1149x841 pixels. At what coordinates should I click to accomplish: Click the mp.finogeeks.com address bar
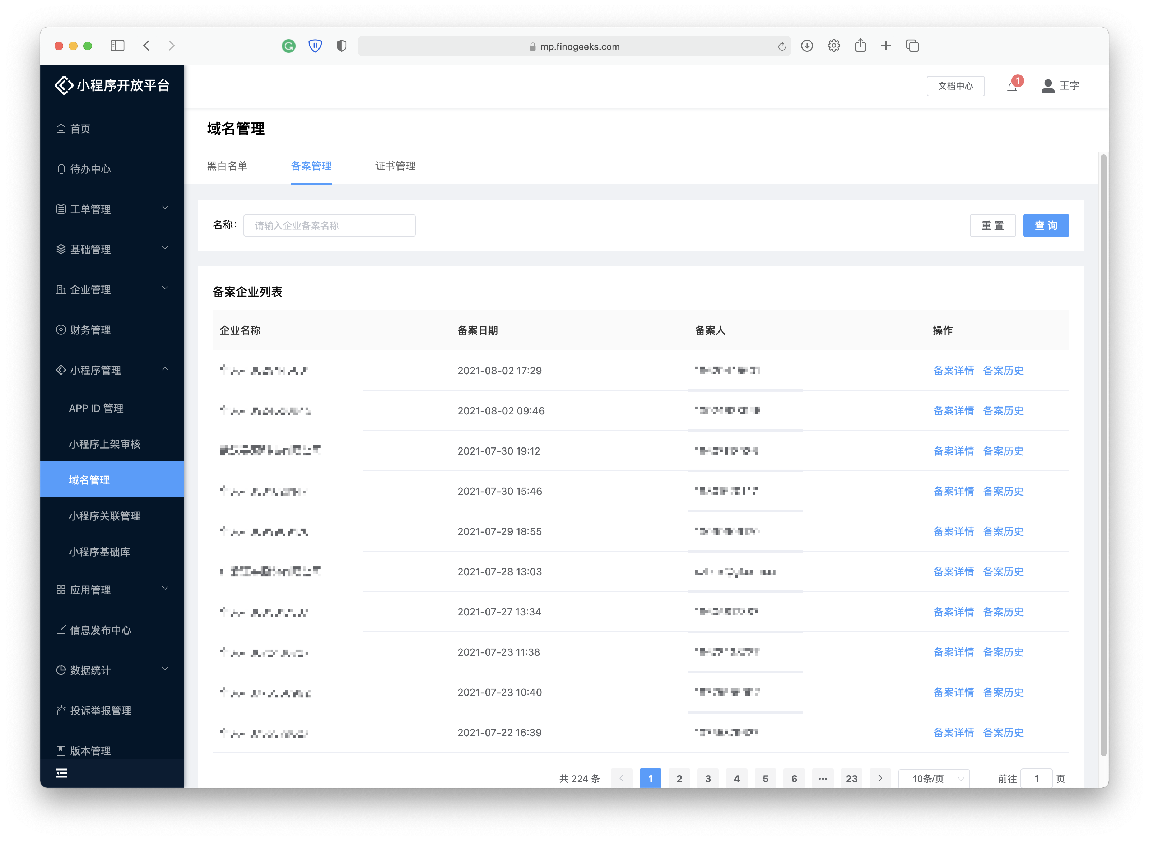pyautogui.click(x=574, y=46)
